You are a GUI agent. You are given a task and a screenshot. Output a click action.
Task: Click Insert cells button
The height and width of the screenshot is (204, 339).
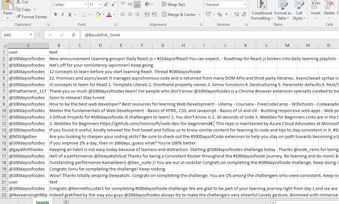pos(316,10)
